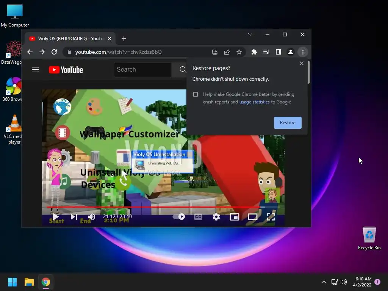Close the Violy OS YouTube tab

pyautogui.click(x=110, y=39)
